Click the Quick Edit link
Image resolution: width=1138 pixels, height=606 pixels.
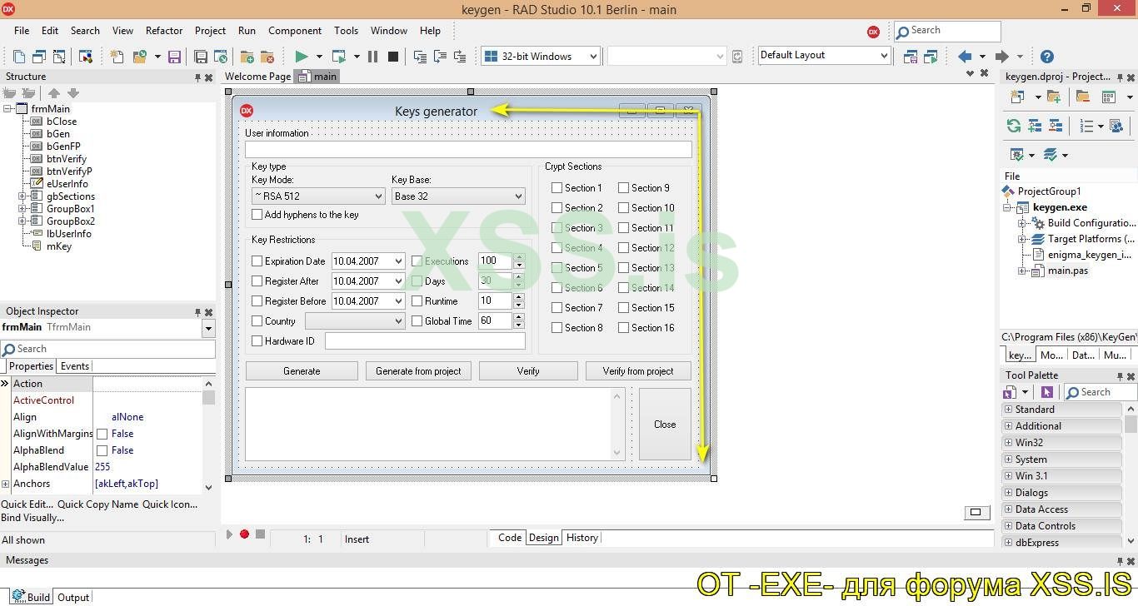(x=27, y=504)
